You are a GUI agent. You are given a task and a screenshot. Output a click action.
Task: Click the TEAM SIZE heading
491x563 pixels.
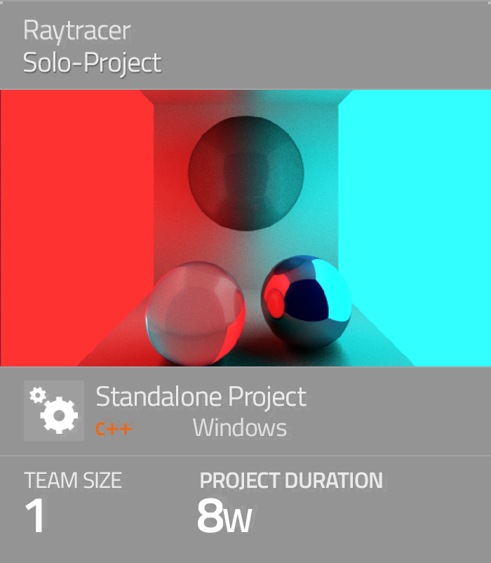point(73,481)
